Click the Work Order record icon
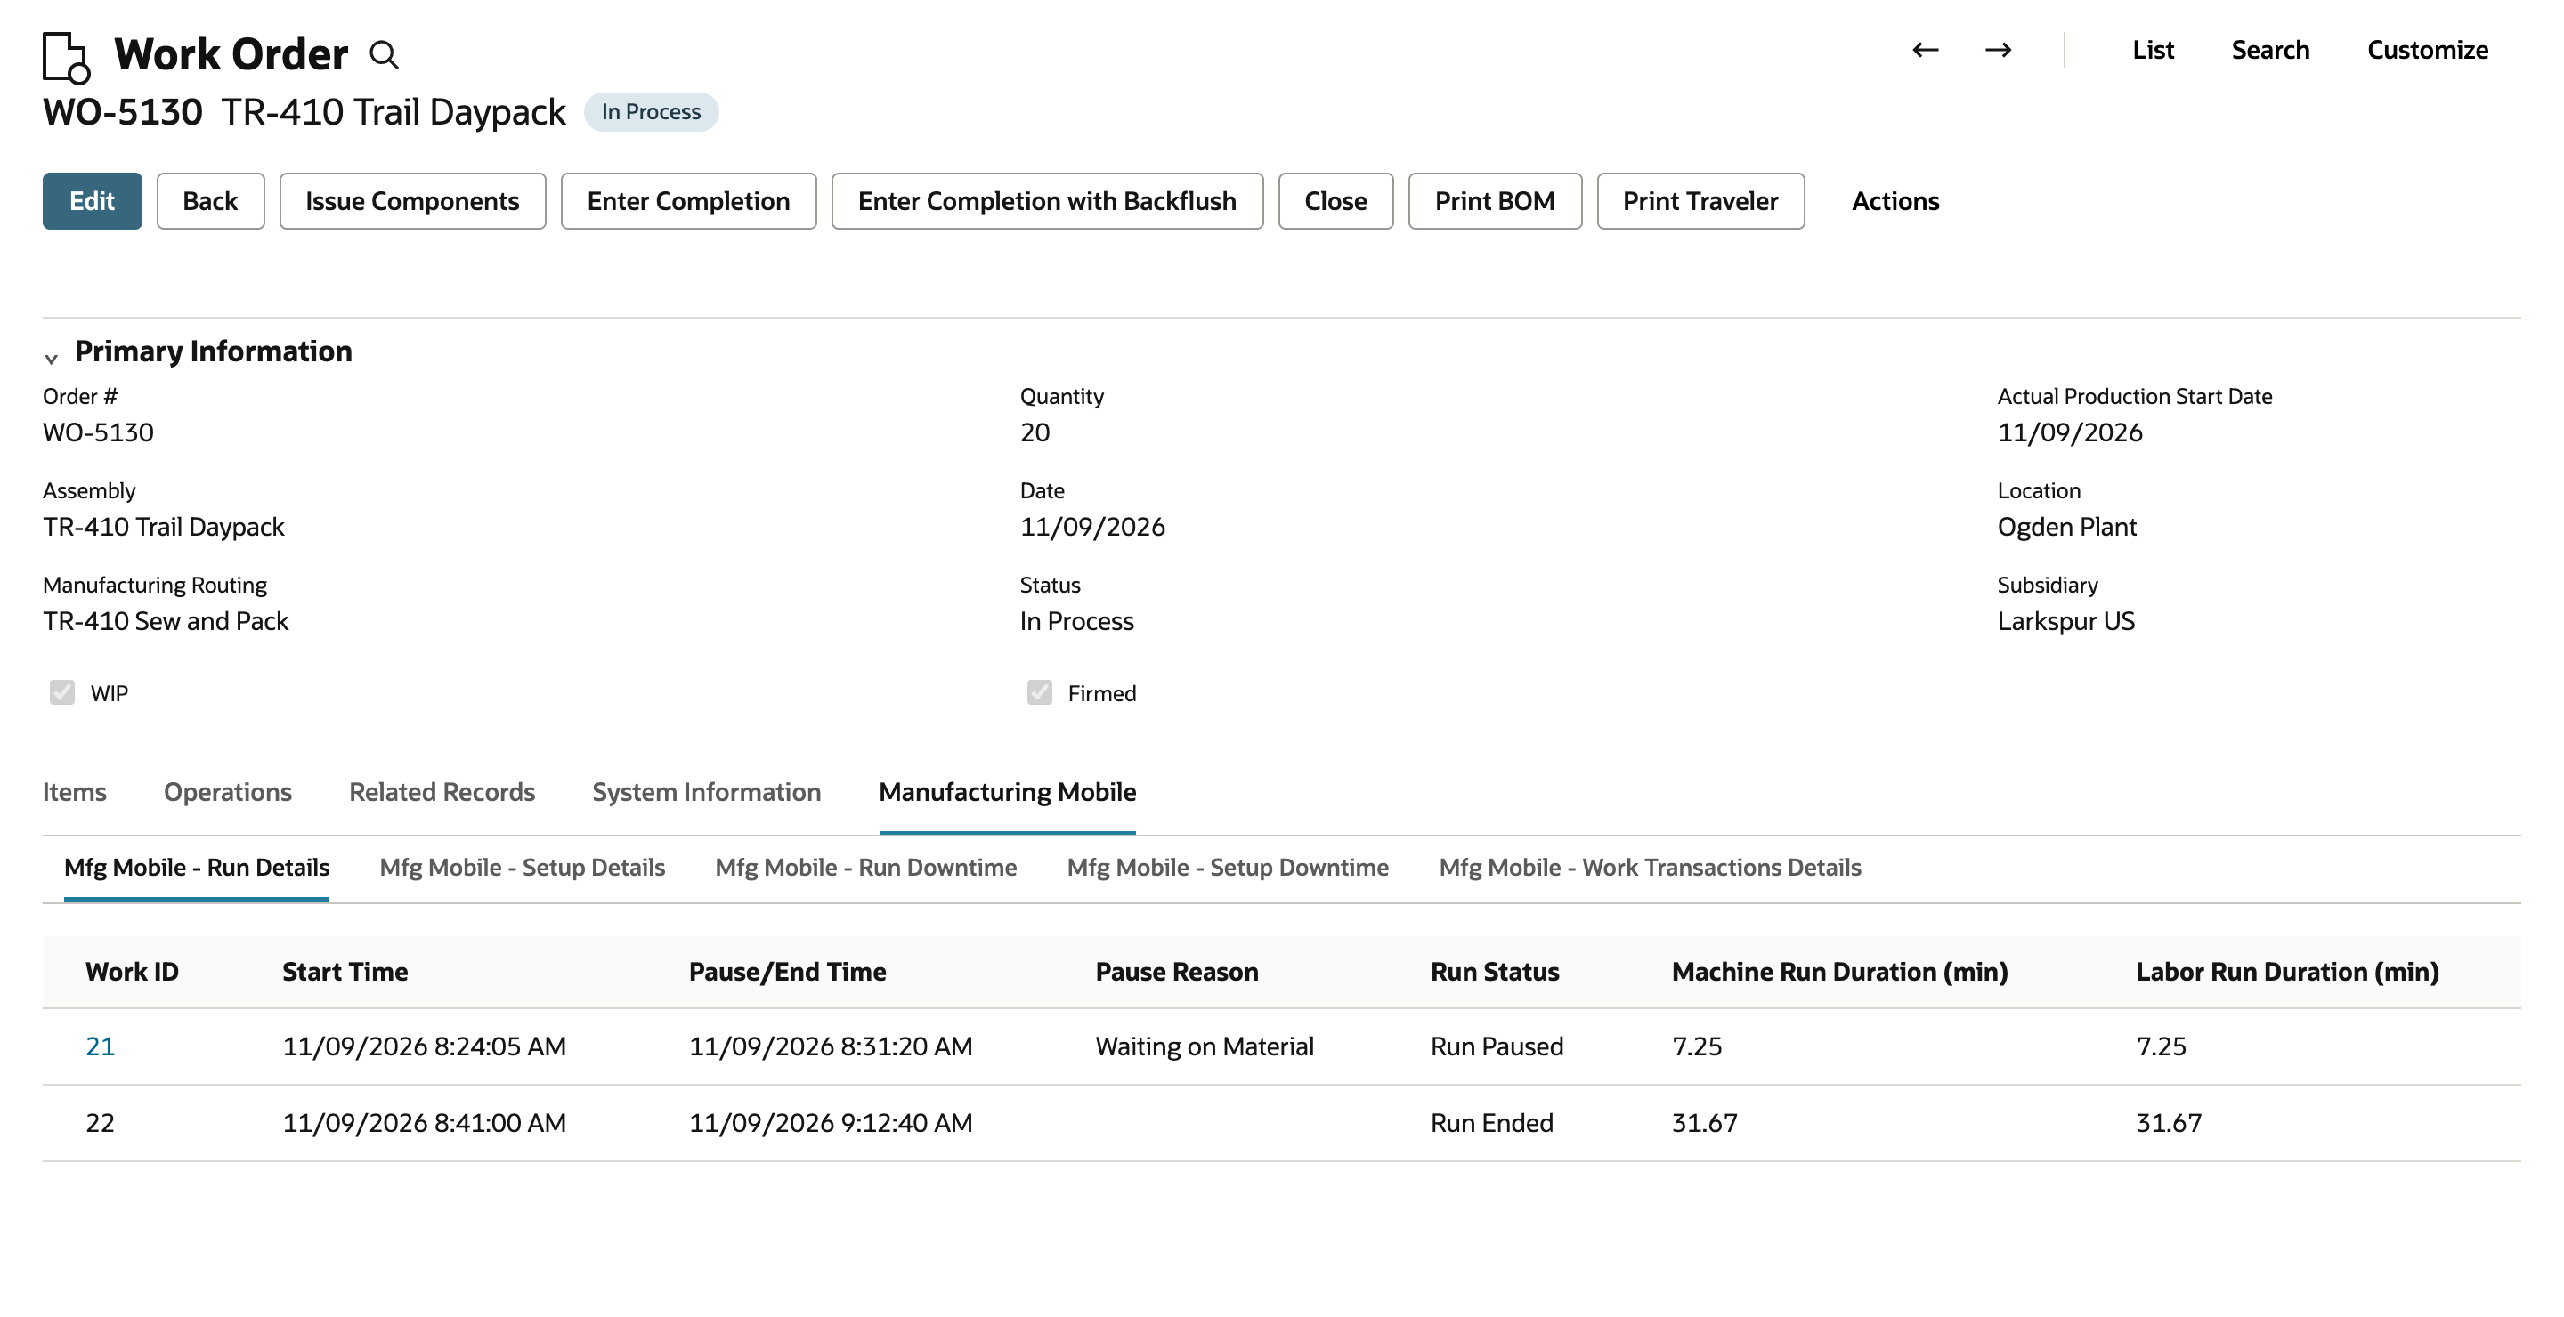Screen dimensions: 2564x1317 point(67,57)
